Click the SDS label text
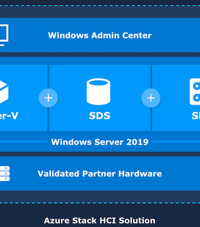 (x=100, y=116)
